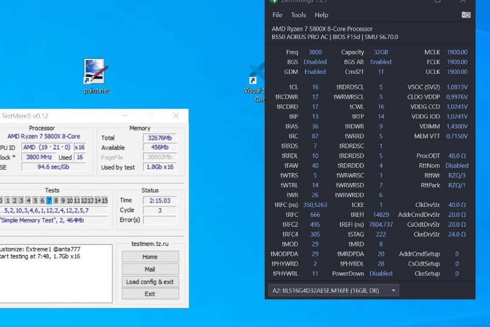
Task: Click the TestMem5 log text area
Action: click(x=56, y=273)
